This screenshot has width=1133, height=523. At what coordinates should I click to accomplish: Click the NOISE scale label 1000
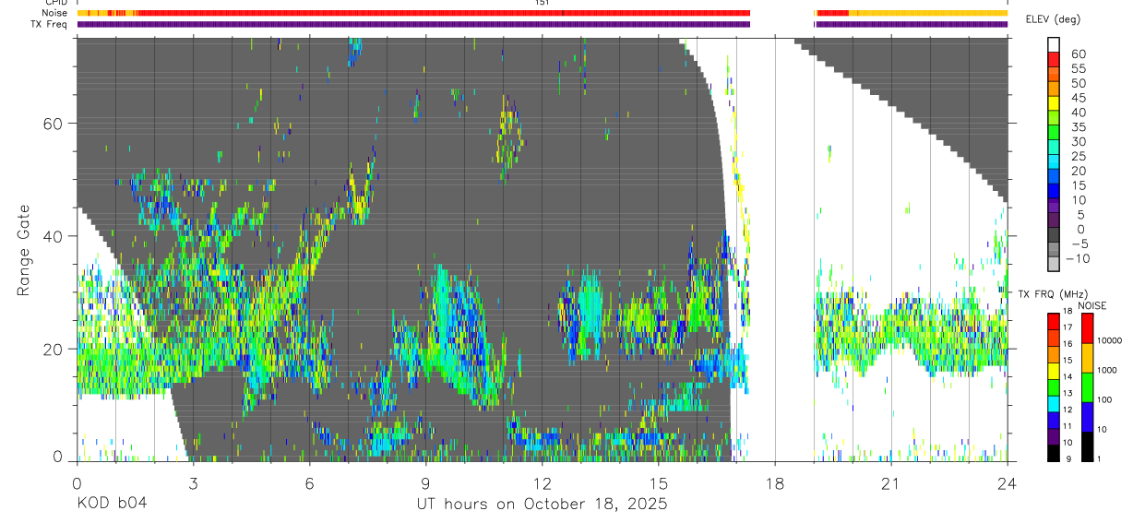click(x=1106, y=370)
